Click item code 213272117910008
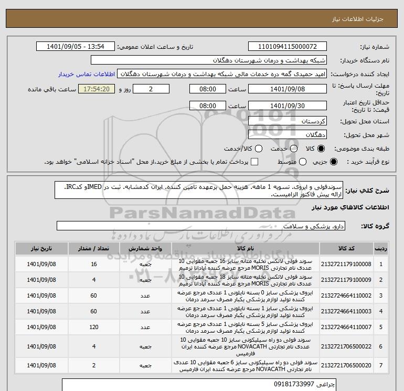The height and width of the screenshot is (391, 404). pos(346,264)
